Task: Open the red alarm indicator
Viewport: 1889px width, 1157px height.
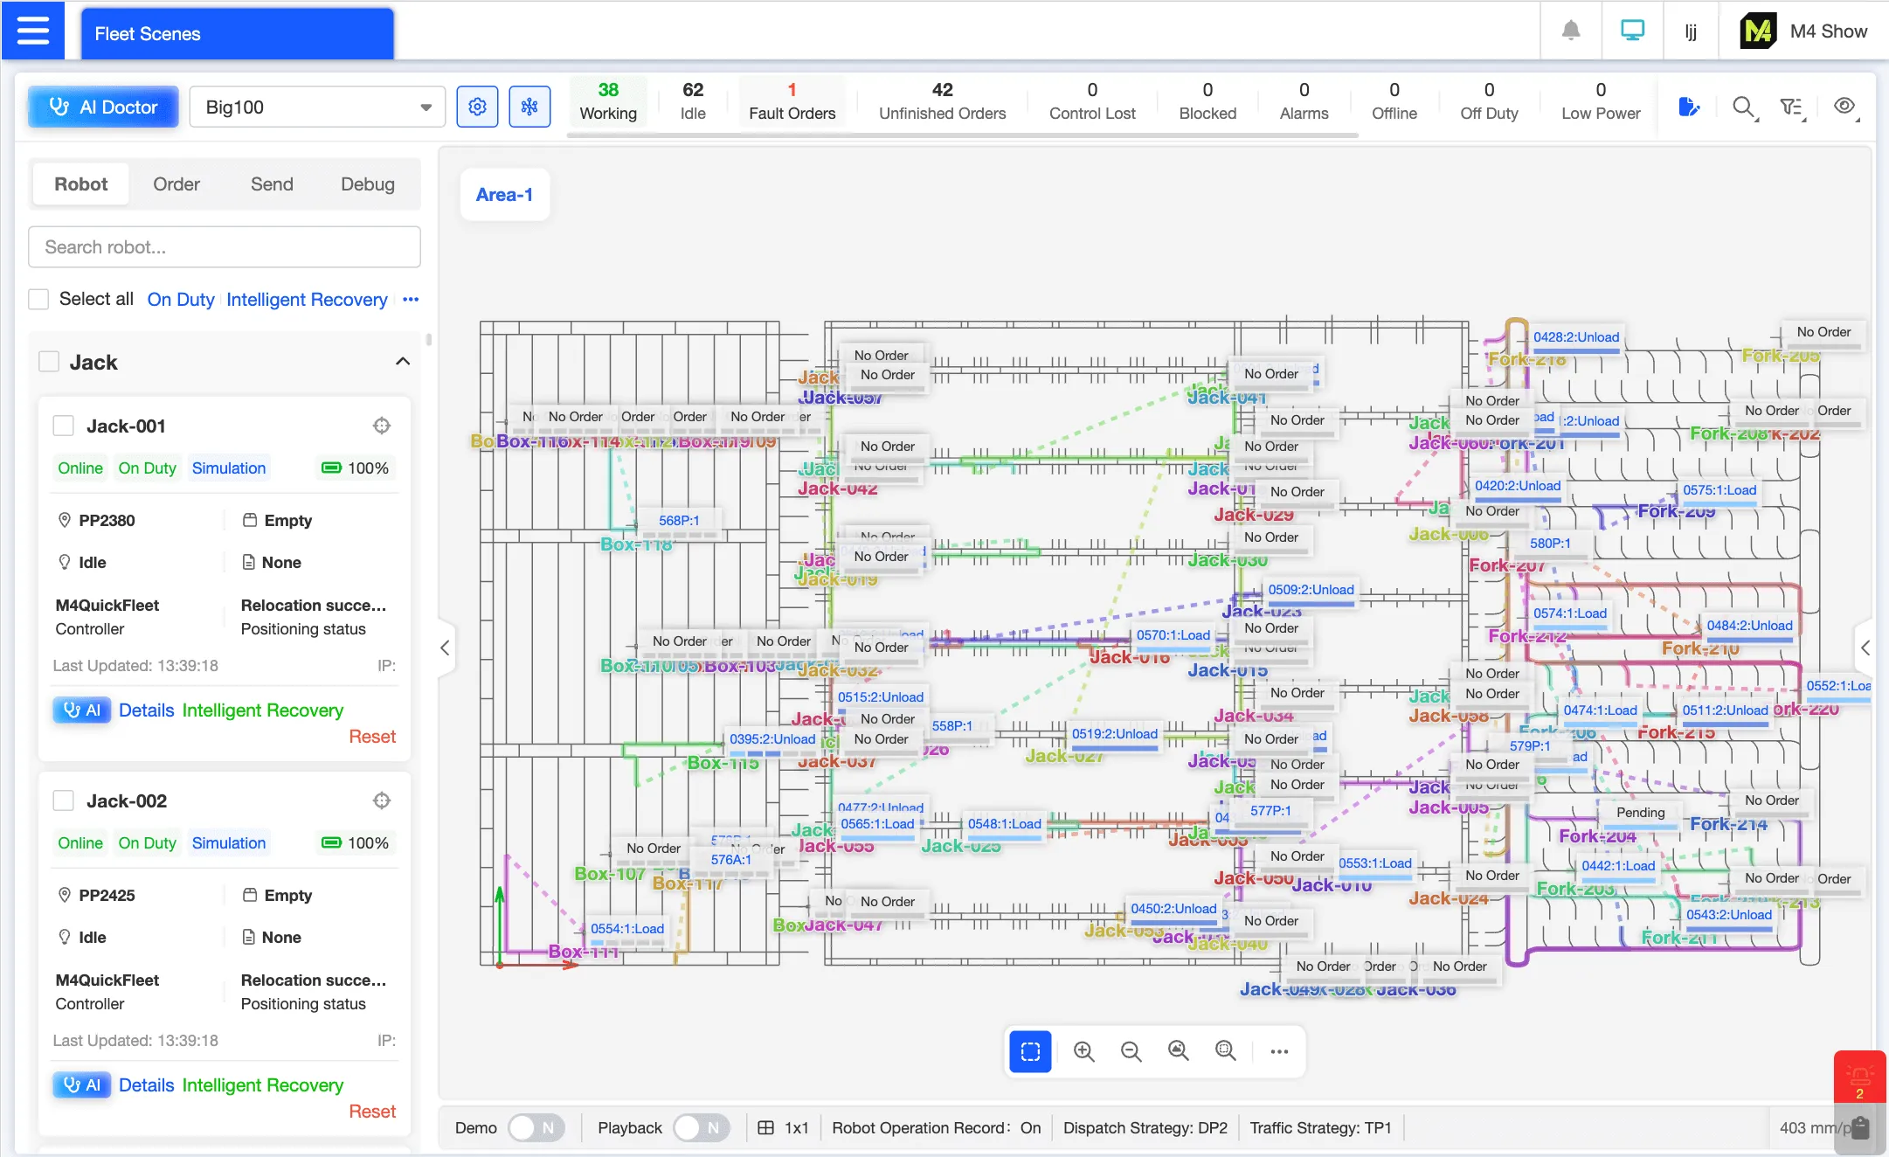Action: [x=1859, y=1078]
